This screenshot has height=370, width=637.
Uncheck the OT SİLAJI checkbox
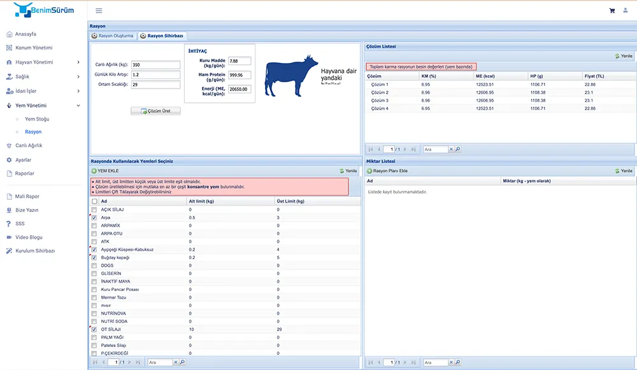tap(94, 329)
